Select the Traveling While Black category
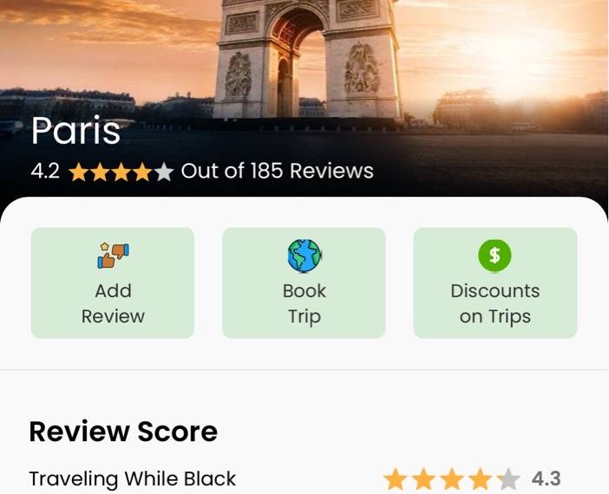Image resolution: width=609 pixels, height=494 pixels. (133, 479)
